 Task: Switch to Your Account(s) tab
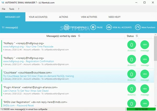[38, 17]
